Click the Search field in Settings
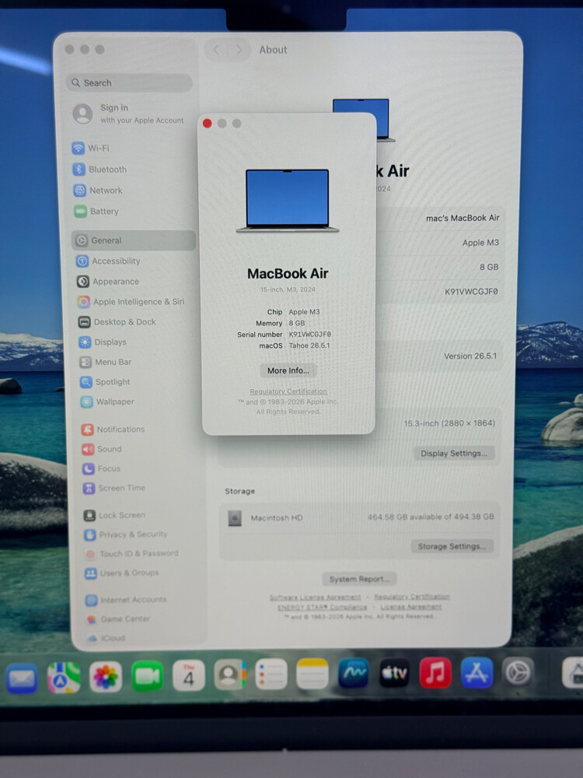The height and width of the screenshot is (778, 583). click(129, 83)
